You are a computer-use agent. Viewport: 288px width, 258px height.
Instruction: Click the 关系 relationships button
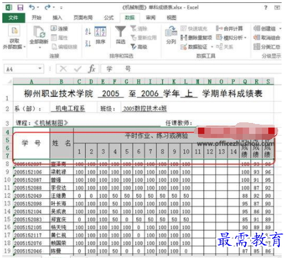tap(225, 47)
